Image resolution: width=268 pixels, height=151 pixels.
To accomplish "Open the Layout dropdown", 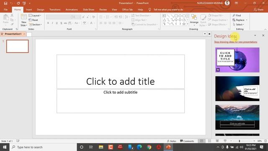I will click(35, 16).
